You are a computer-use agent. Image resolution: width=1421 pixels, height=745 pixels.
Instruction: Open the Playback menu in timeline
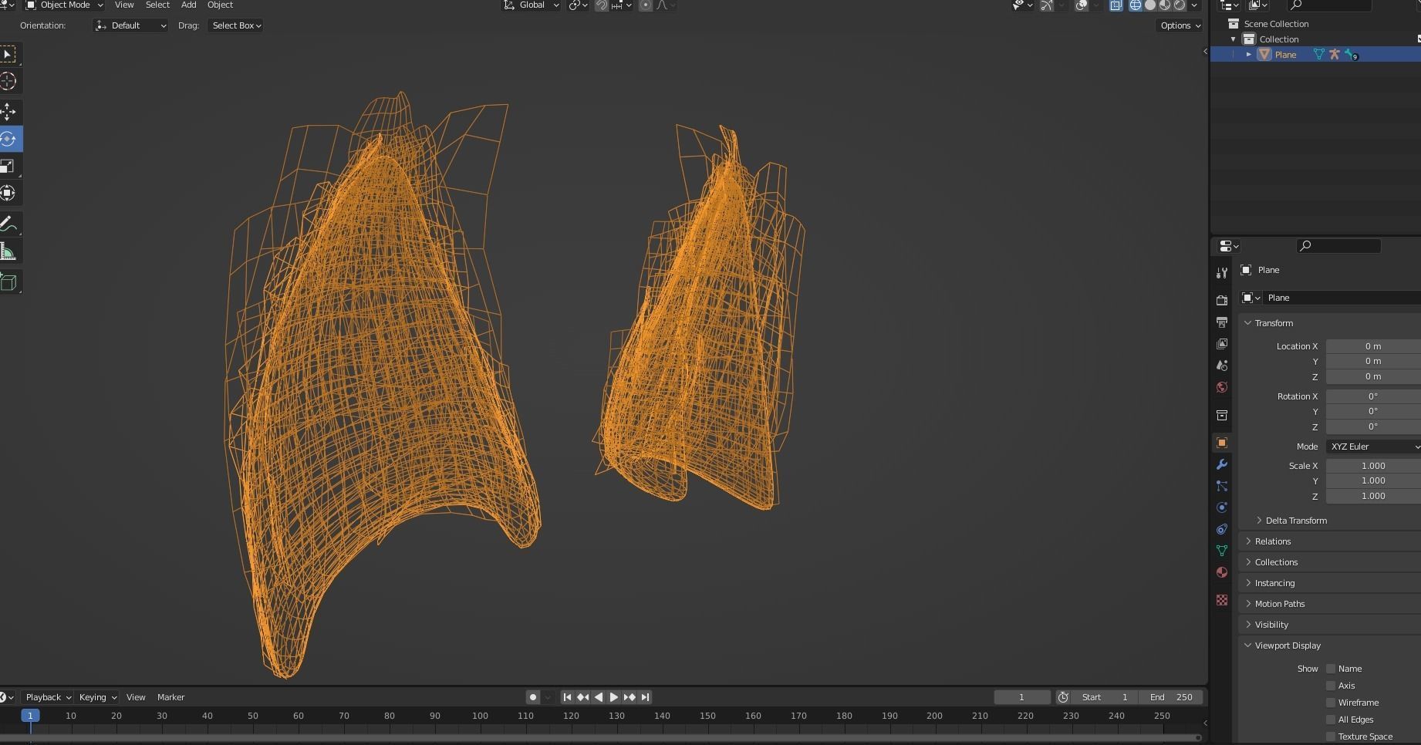point(47,697)
